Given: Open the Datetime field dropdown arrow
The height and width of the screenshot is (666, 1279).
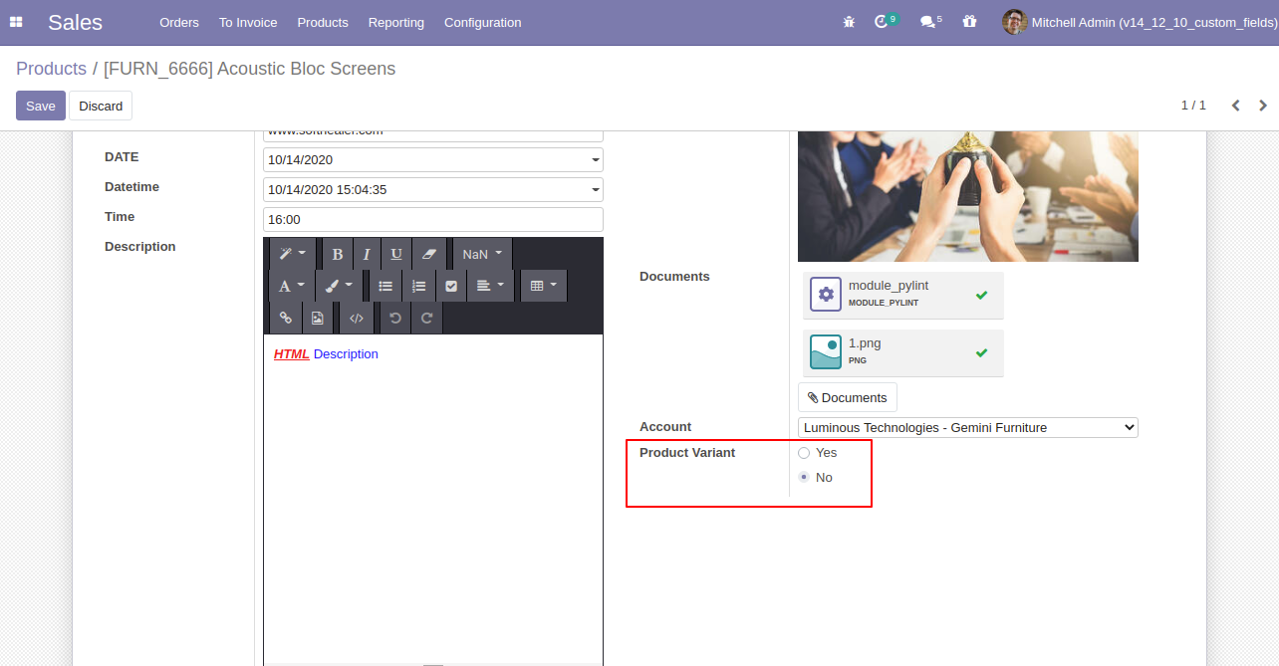Looking at the screenshot, I should (x=596, y=190).
